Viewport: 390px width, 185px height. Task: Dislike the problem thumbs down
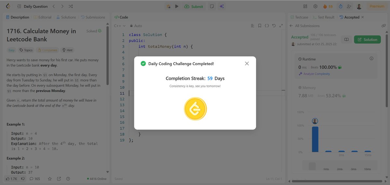tap(23, 178)
